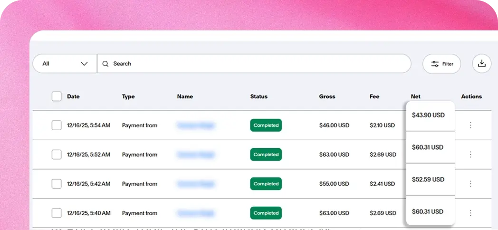Check the 12/16/25, 5:54 AM transaction
The width and height of the screenshot is (498, 230).
57,125
